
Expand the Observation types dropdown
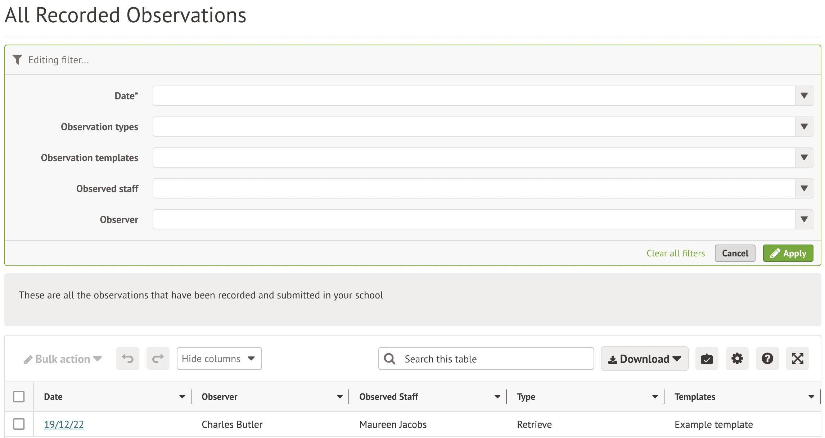coord(804,127)
